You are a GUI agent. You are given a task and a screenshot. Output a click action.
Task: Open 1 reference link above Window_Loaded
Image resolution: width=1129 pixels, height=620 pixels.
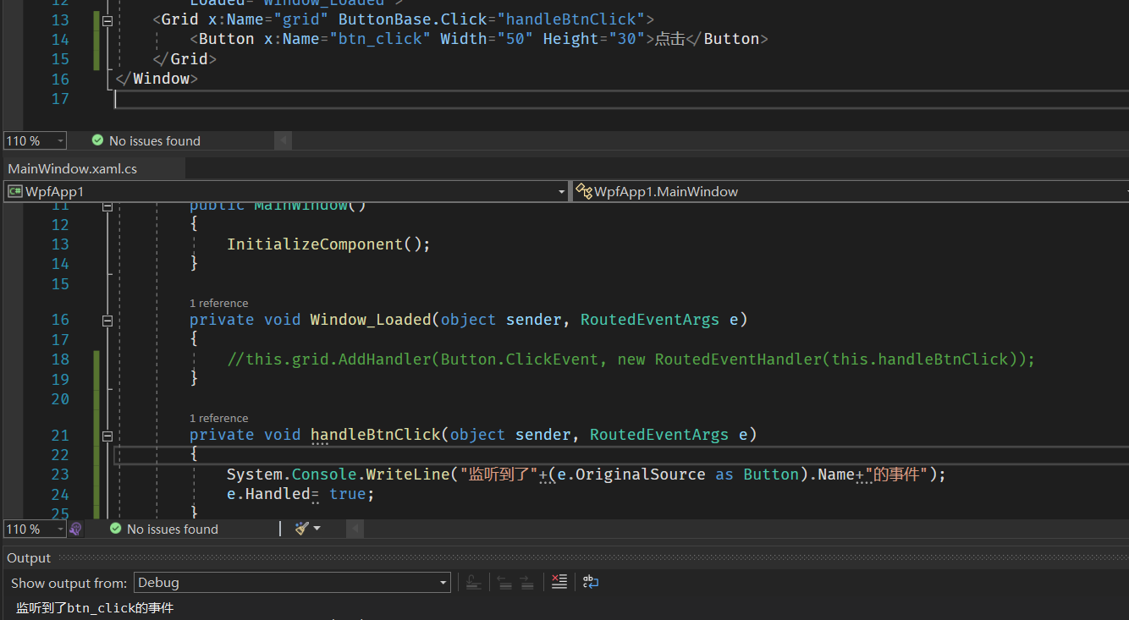click(x=219, y=303)
